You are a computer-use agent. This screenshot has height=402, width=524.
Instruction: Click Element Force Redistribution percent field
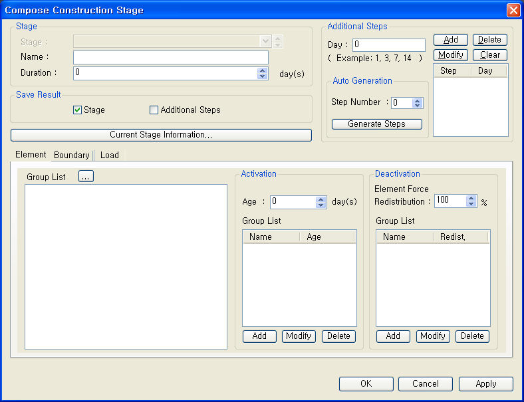[x=450, y=201]
